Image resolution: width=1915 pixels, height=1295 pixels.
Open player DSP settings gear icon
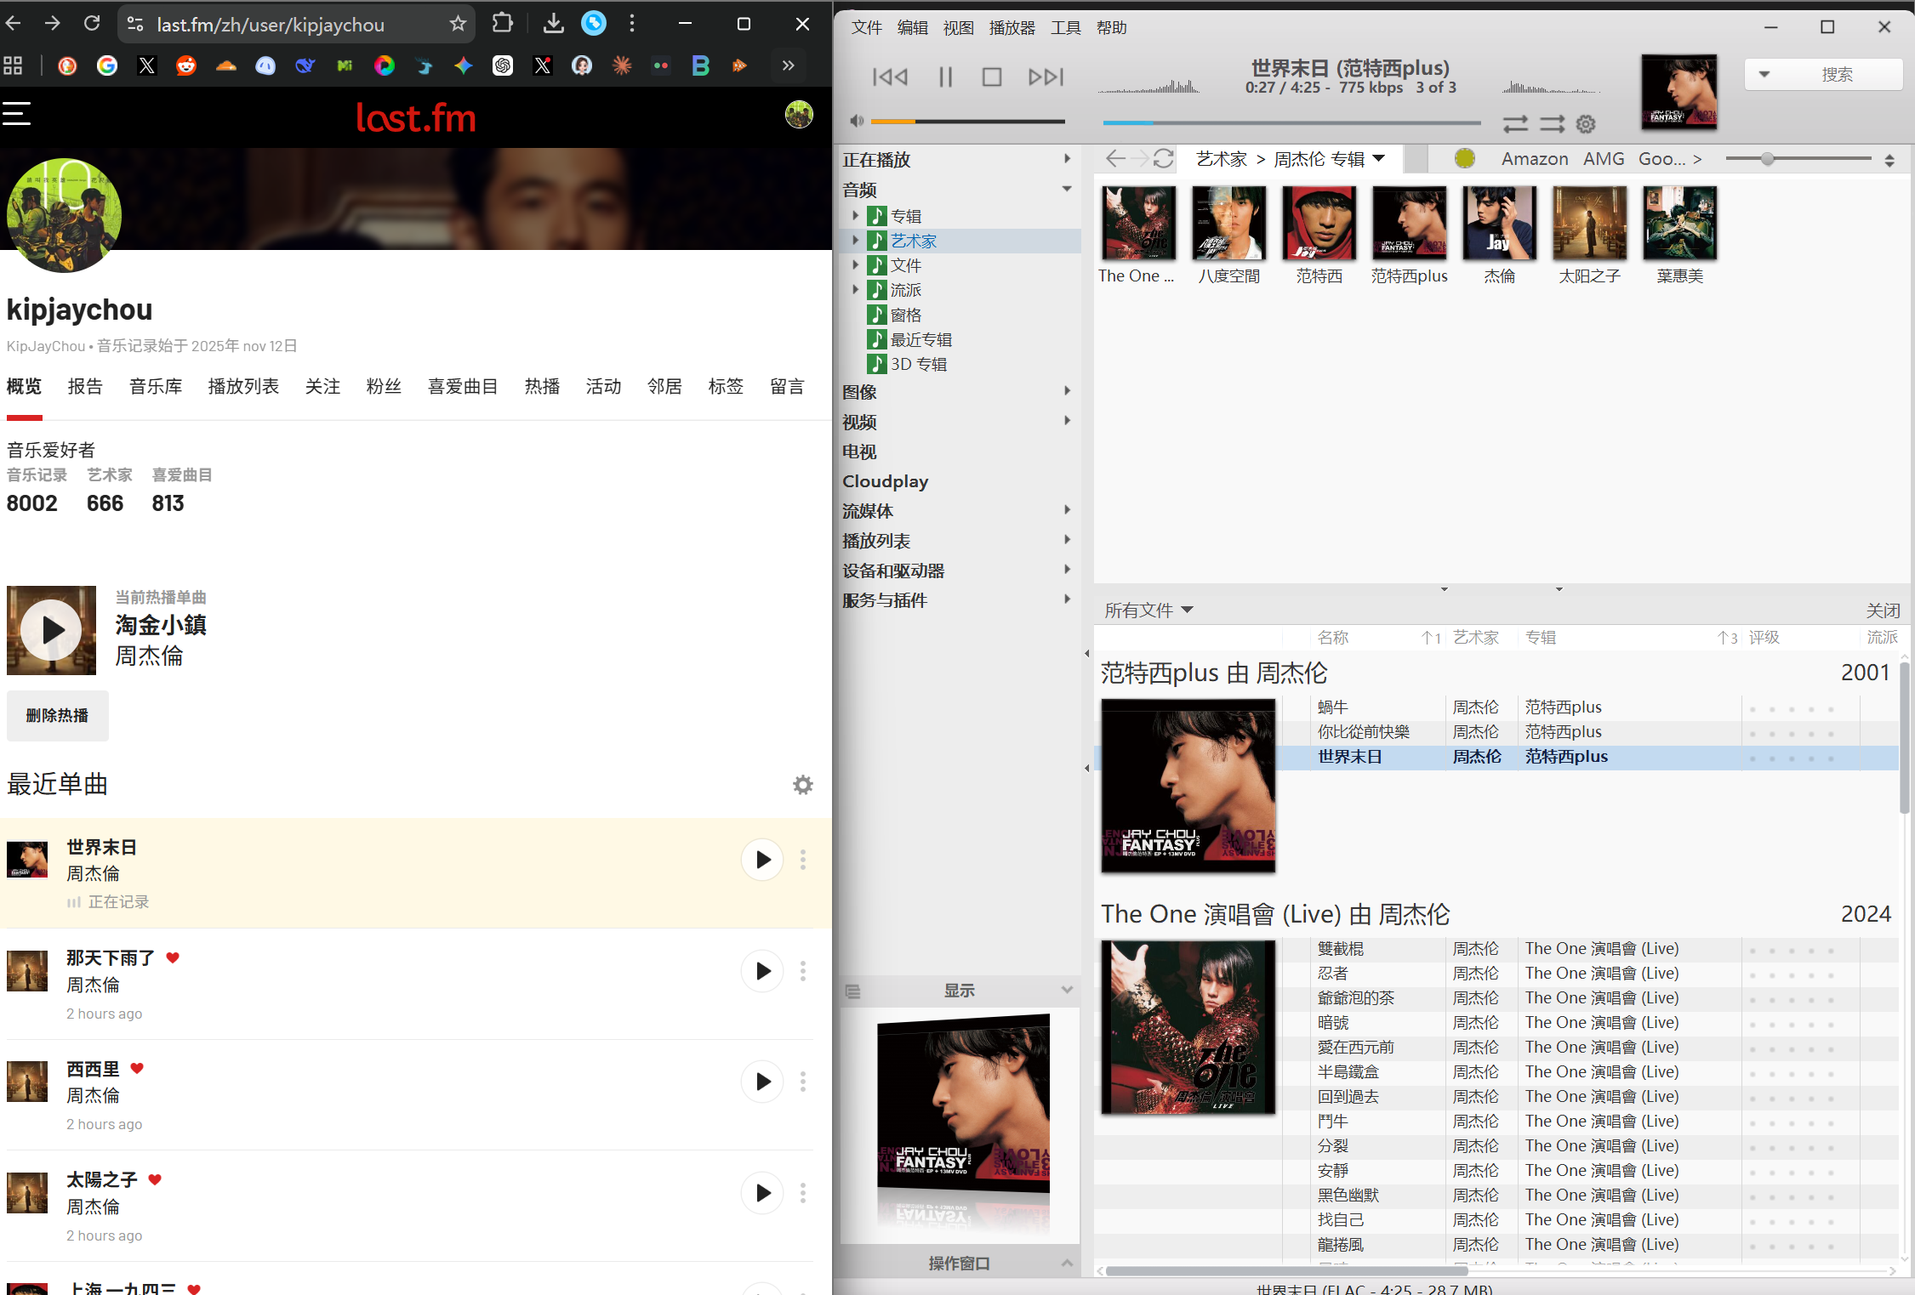coord(1586,124)
